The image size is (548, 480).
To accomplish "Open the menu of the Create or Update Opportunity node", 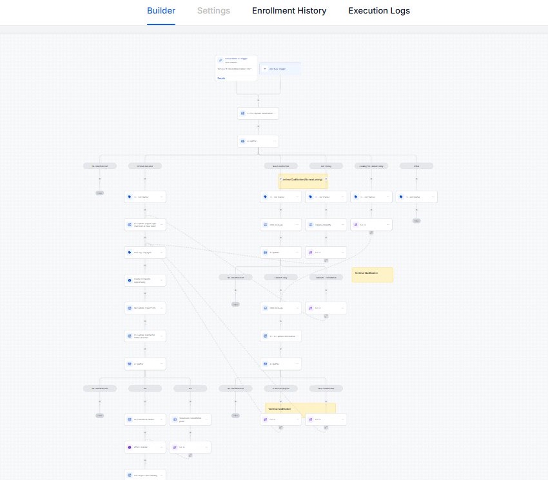I will (x=161, y=280).
